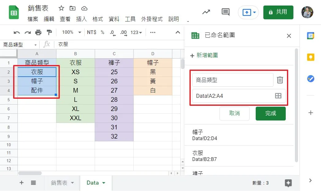Add a new sheet
The height and width of the screenshot is (191, 321).
click(21, 183)
